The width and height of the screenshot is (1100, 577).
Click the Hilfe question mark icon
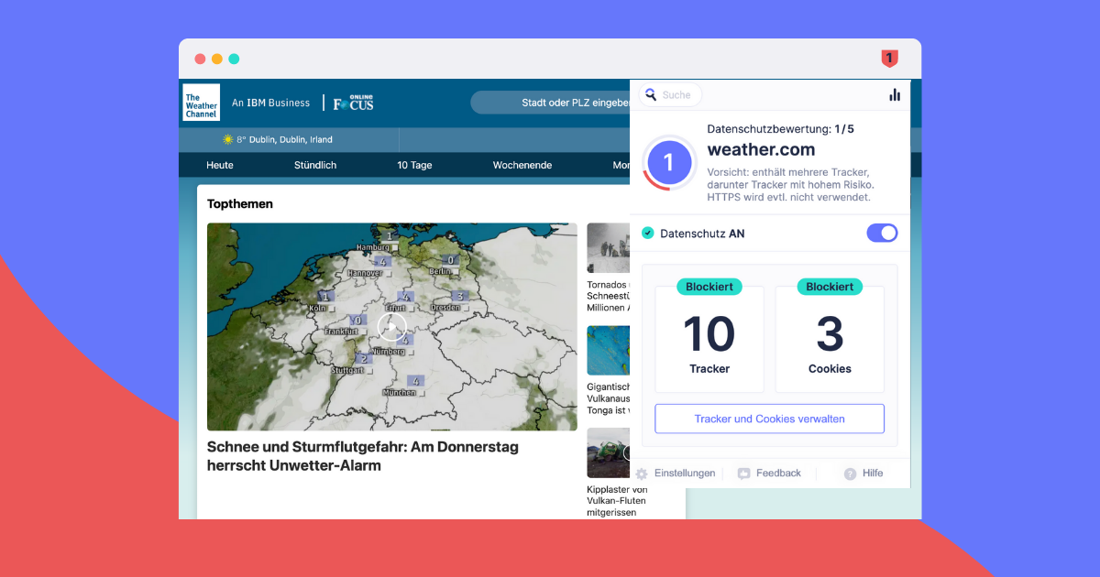pos(850,474)
